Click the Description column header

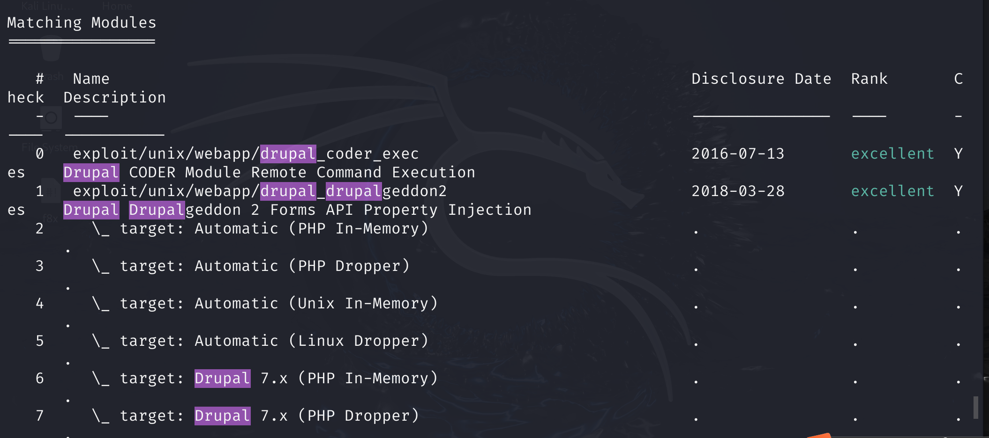click(114, 97)
